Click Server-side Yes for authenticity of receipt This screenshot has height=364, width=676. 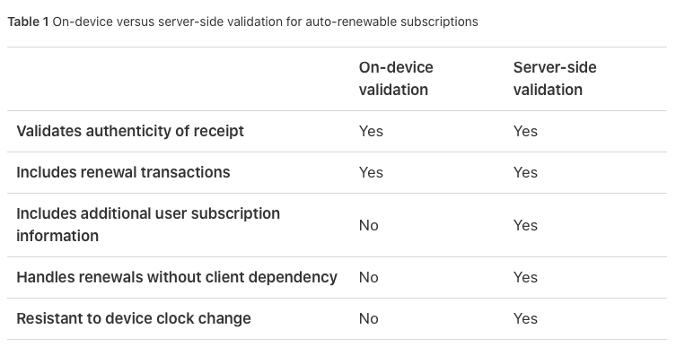[525, 131]
